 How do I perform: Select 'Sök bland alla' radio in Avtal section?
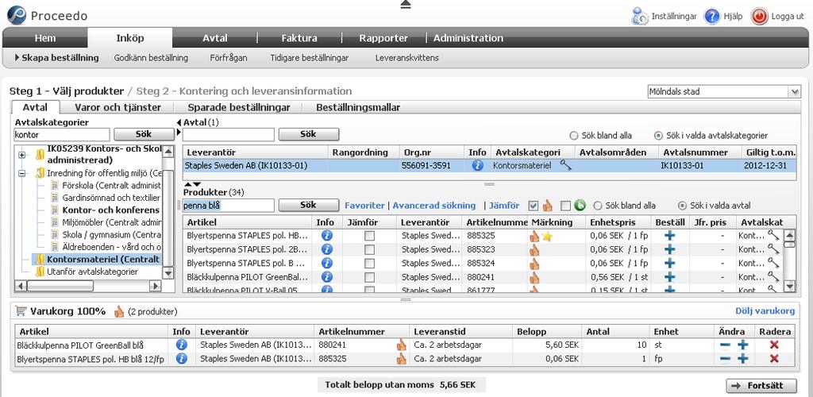tap(573, 136)
